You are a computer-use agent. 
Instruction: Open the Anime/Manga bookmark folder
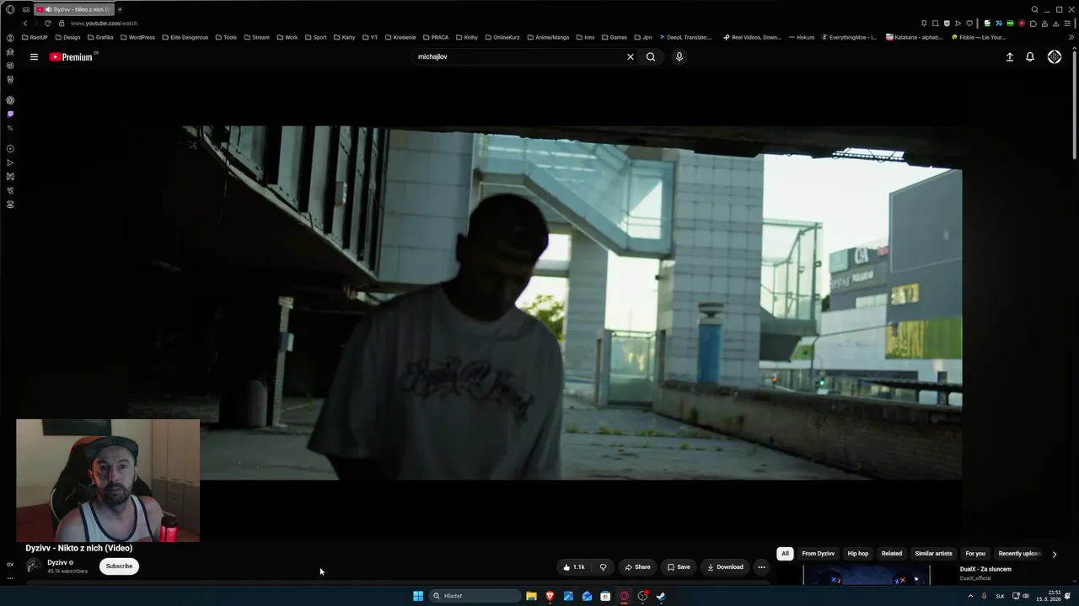point(548,37)
